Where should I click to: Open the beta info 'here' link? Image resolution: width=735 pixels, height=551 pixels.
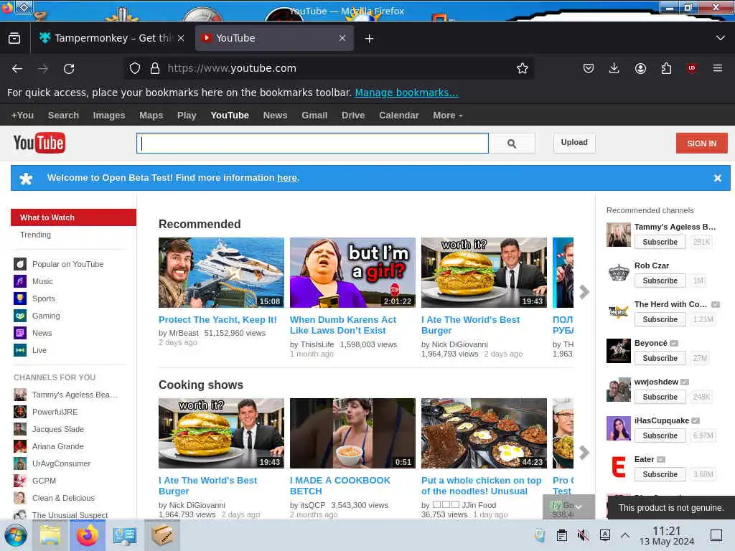click(287, 178)
